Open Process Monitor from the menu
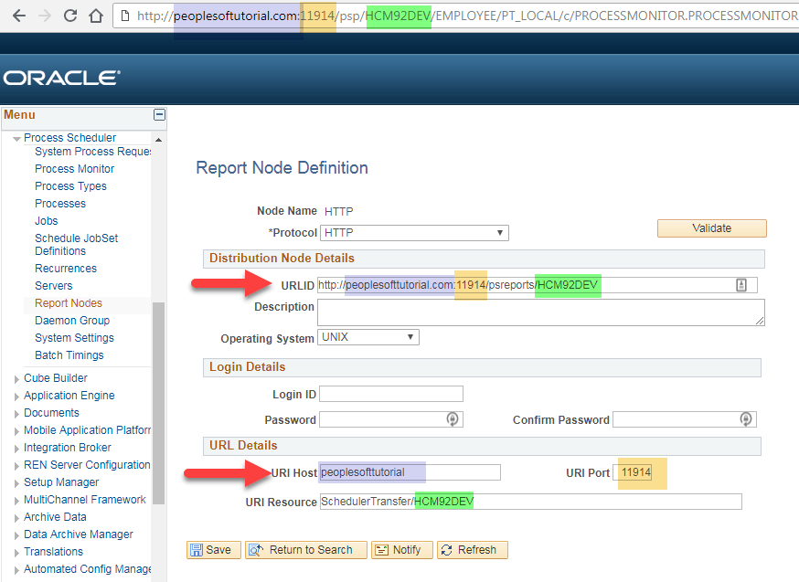The width and height of the screenshot is (799, 582). [x=74, y=168]
